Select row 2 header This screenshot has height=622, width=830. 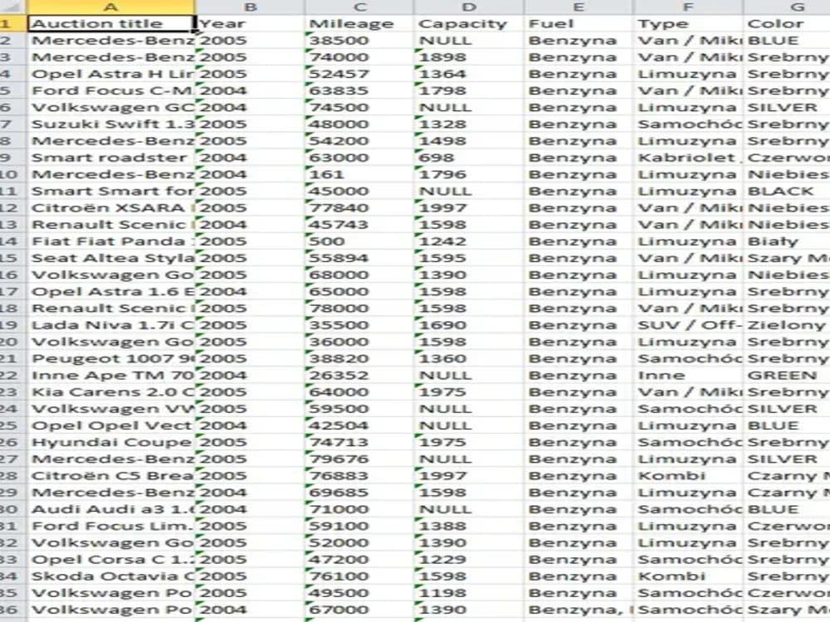(12, 41)
